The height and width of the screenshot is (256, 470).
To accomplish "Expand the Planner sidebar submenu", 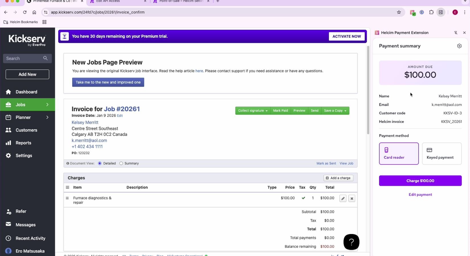I will [x=47, y=117].
